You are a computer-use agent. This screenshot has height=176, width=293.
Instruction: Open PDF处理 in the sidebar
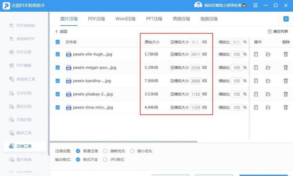tap(20, 52)
